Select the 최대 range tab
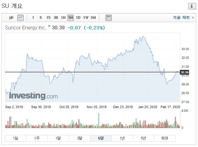 (165, 138)
